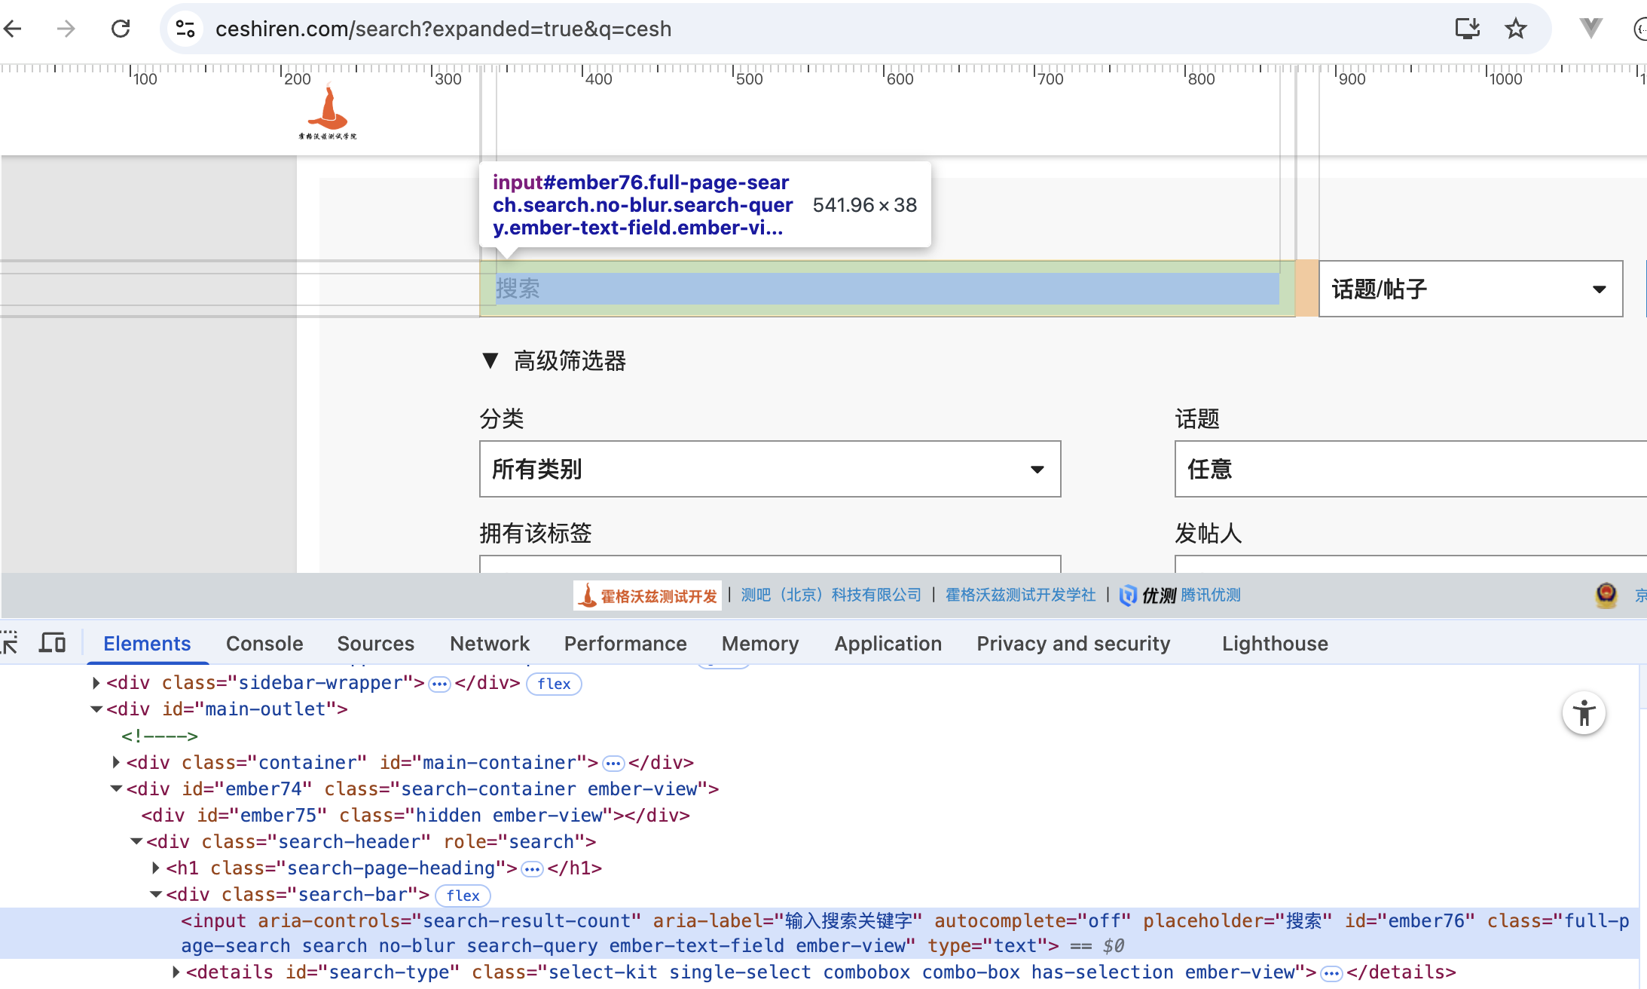Click the 搜索 search input field
Viewport: 1647px width, 989px height.
[x=887, y=289]
